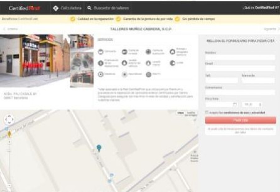Focus the Comentarios input field
The height and width of the screenshot is (192, 280).
(x=240, y=92)
